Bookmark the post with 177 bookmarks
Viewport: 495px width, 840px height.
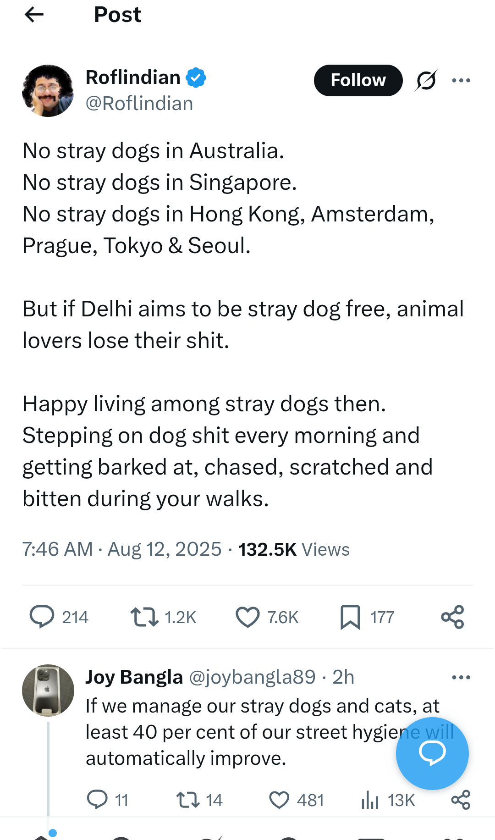pyautogui.click(x=350, y=617)
